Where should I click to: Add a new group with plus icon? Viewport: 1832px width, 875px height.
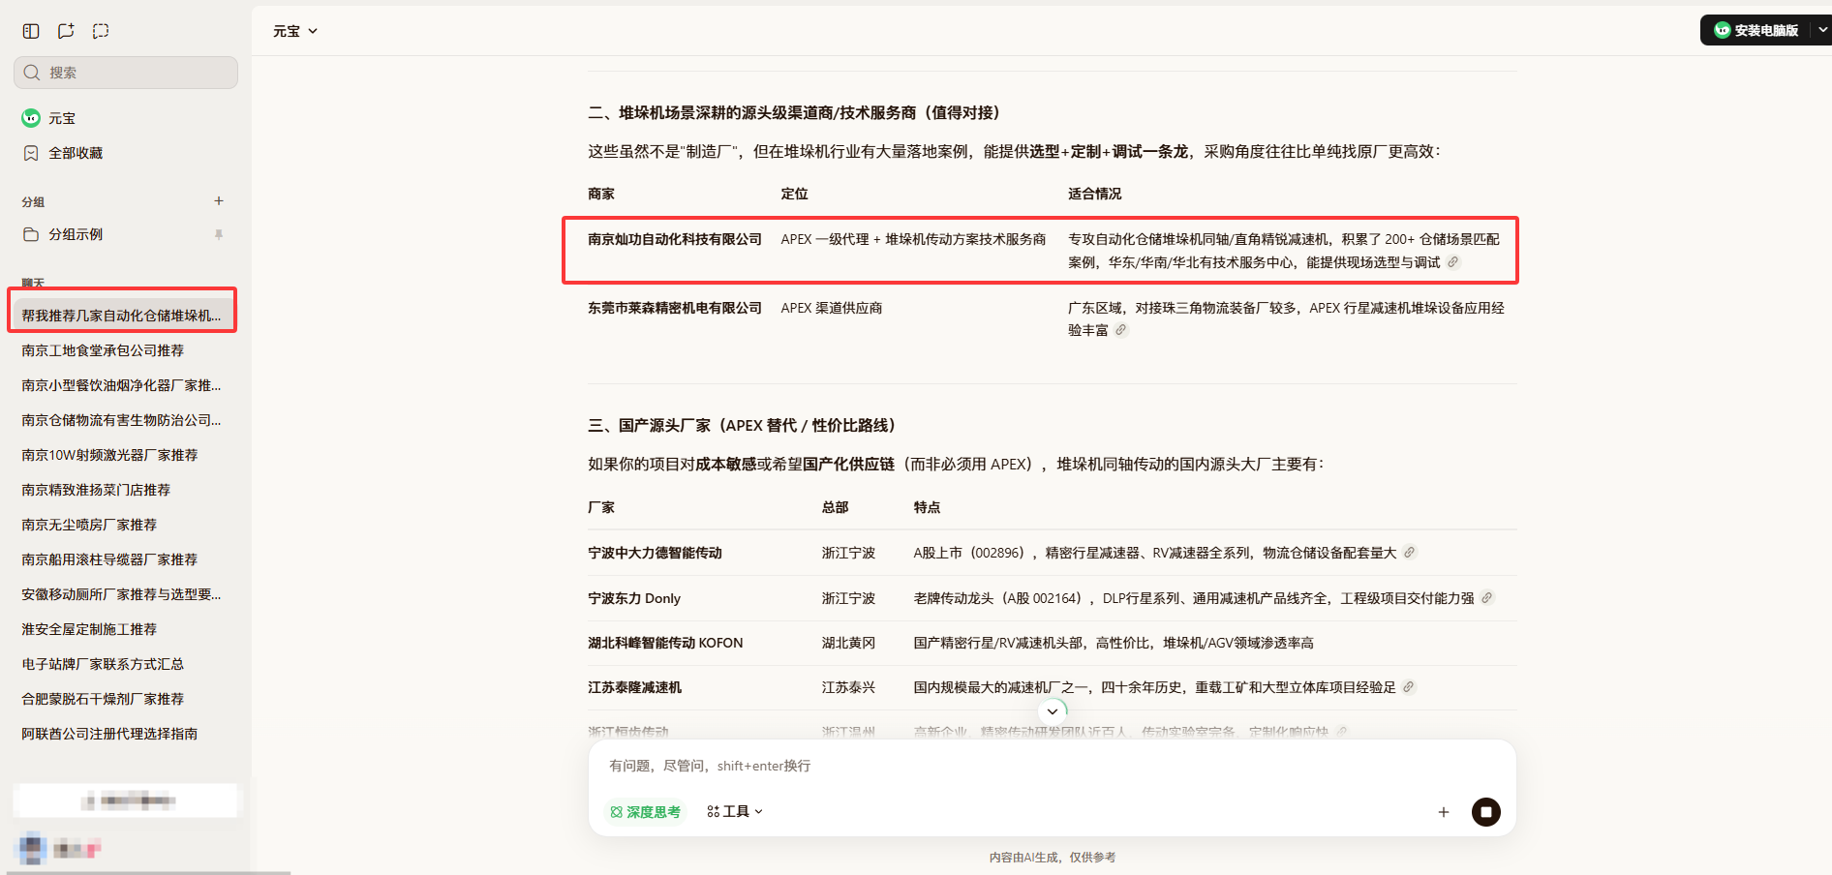point(219,201)
